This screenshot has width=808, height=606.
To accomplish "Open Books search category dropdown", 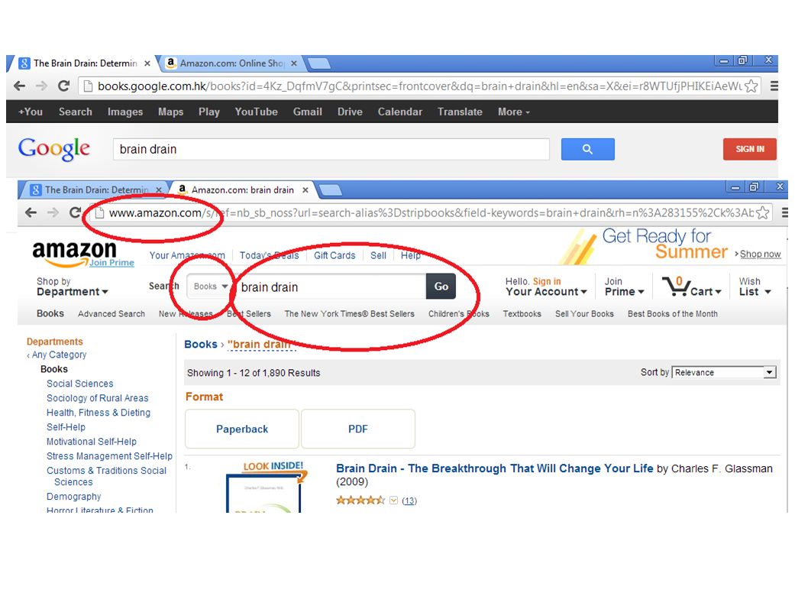I will click(210, 287).
